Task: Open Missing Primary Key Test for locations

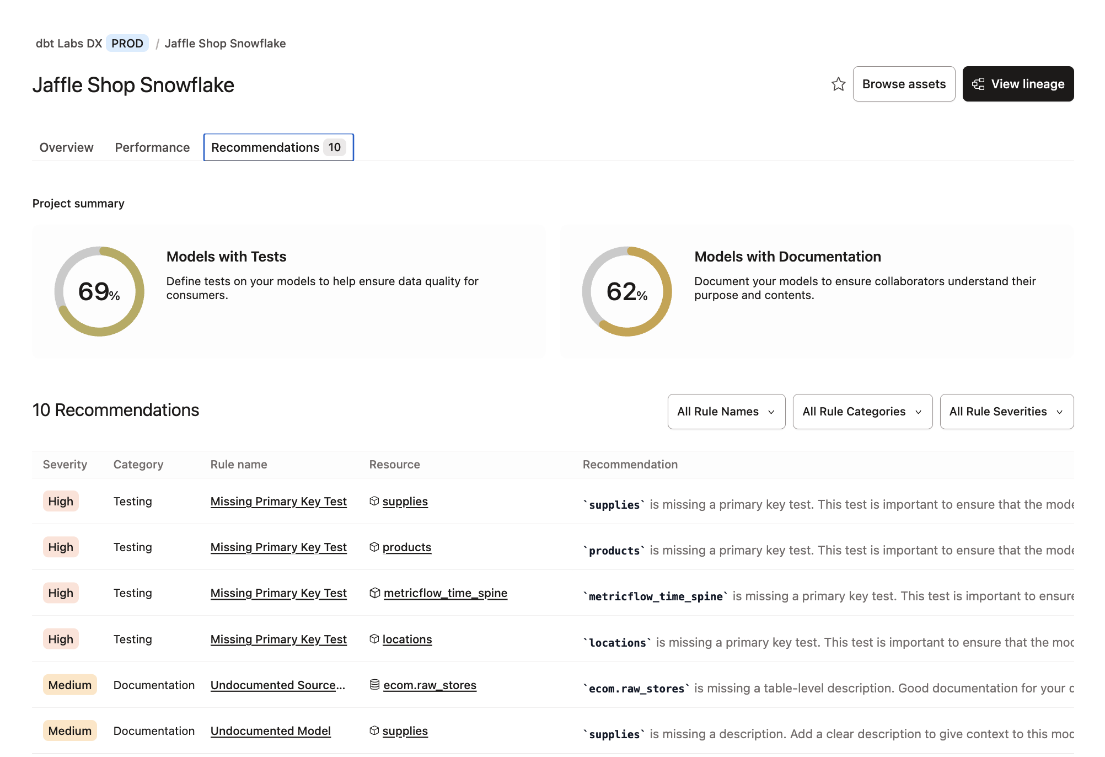Action: click(x=278, y=639)
